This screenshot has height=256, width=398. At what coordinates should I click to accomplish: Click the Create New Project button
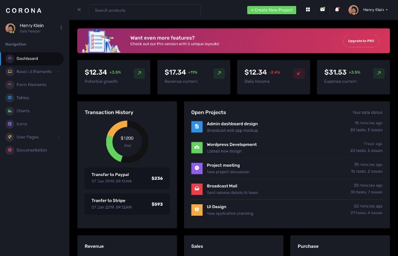coord(272,10)
